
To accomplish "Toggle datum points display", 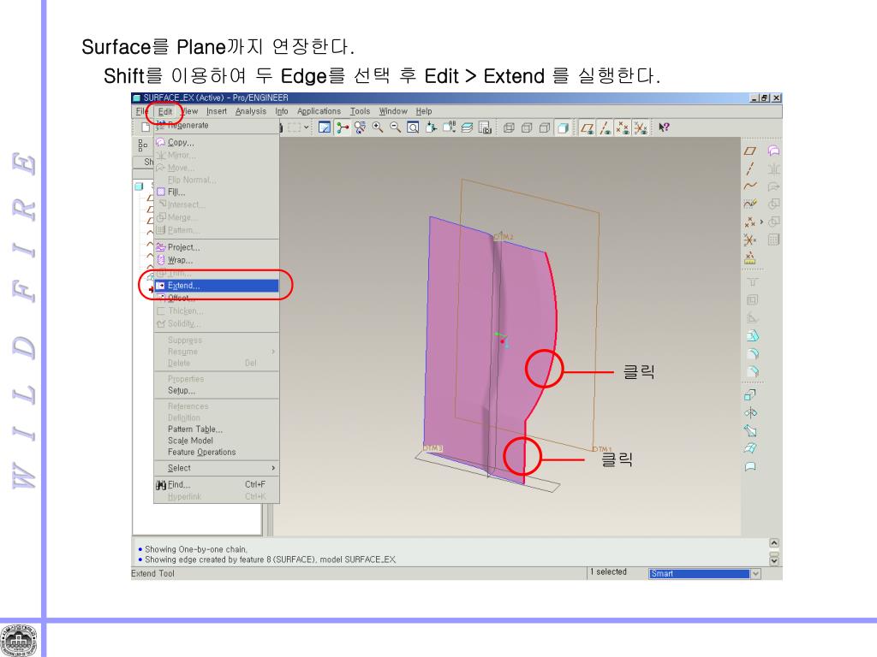I will [x=623, y=128].
